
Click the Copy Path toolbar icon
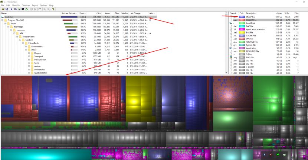[x=15, y=9]
